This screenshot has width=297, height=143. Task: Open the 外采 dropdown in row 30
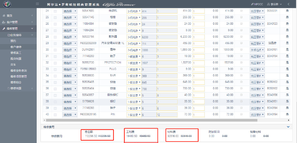(257, 50)
